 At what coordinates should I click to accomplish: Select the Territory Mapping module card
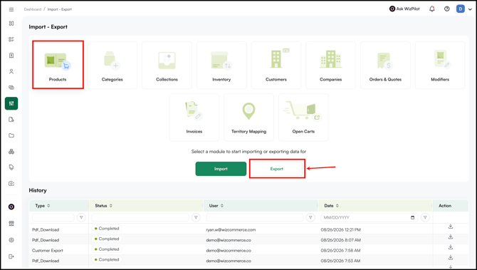pyautogui.click(x=249, y=118)
